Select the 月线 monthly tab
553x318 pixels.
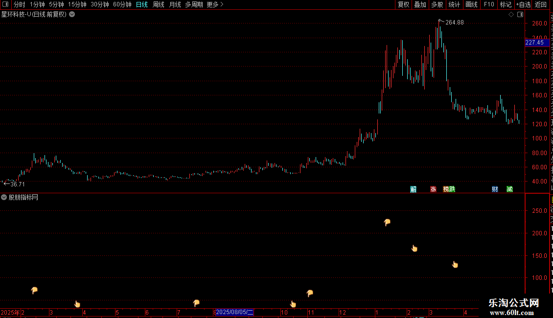coord(175,4)
